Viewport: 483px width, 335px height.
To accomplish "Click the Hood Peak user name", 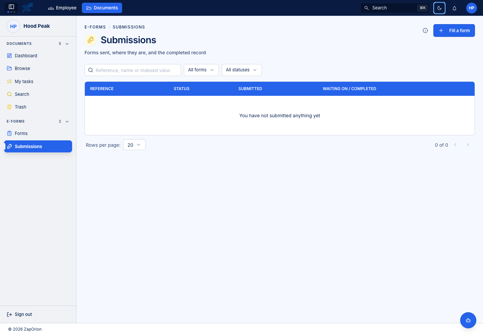I will [37, 26].
